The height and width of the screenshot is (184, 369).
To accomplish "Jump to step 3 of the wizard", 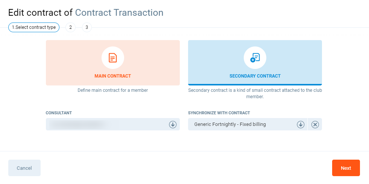I will 87,27.
